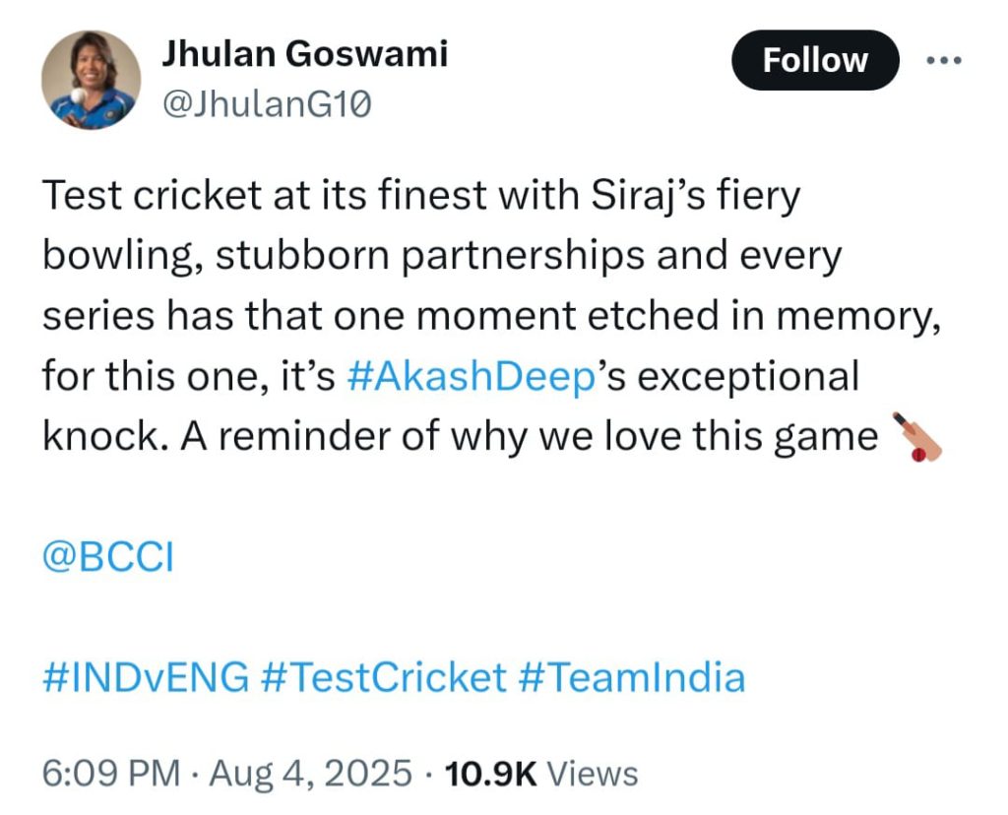
Task: Click the Views label
Action: [593, 773]
